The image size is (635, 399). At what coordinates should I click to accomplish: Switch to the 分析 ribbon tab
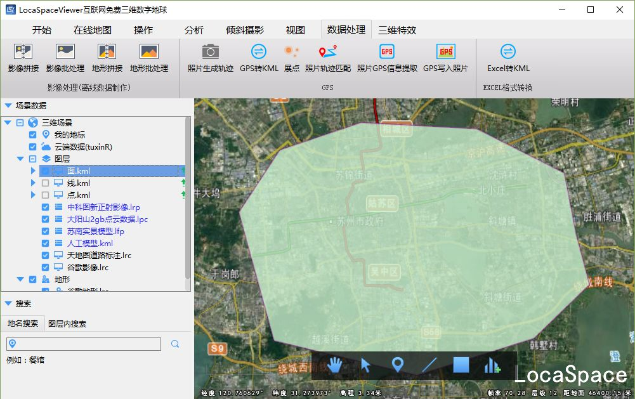coord(194,30)
